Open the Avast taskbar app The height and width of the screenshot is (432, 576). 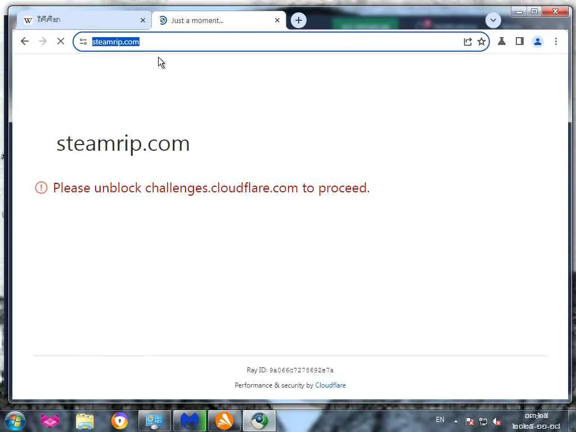[x=224, y=421]
